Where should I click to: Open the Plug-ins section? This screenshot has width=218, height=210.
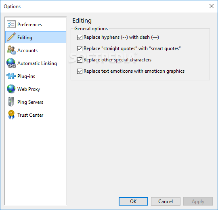point(36,76)
